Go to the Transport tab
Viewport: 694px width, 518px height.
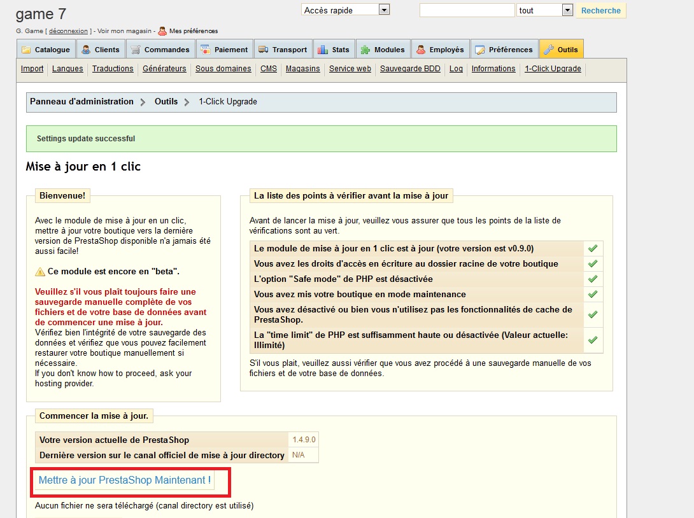coord(283,49)
